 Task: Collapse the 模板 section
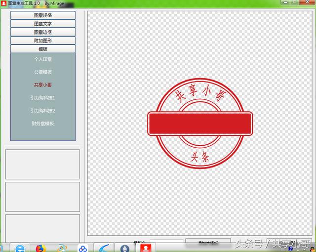point(43,49)
